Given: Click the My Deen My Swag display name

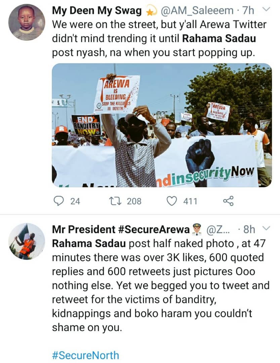Looking at the screenshot, I should (x=96, y=11).
